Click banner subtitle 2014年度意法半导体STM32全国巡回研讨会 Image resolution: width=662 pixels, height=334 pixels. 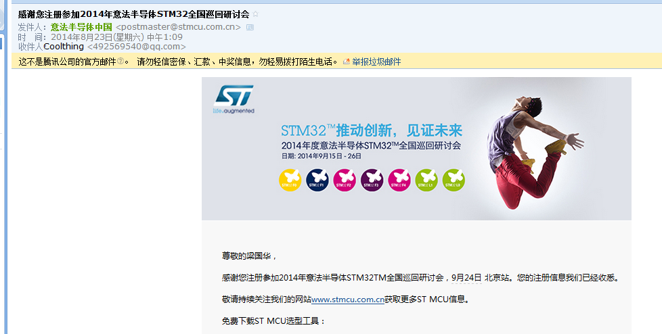pos(371,145)
